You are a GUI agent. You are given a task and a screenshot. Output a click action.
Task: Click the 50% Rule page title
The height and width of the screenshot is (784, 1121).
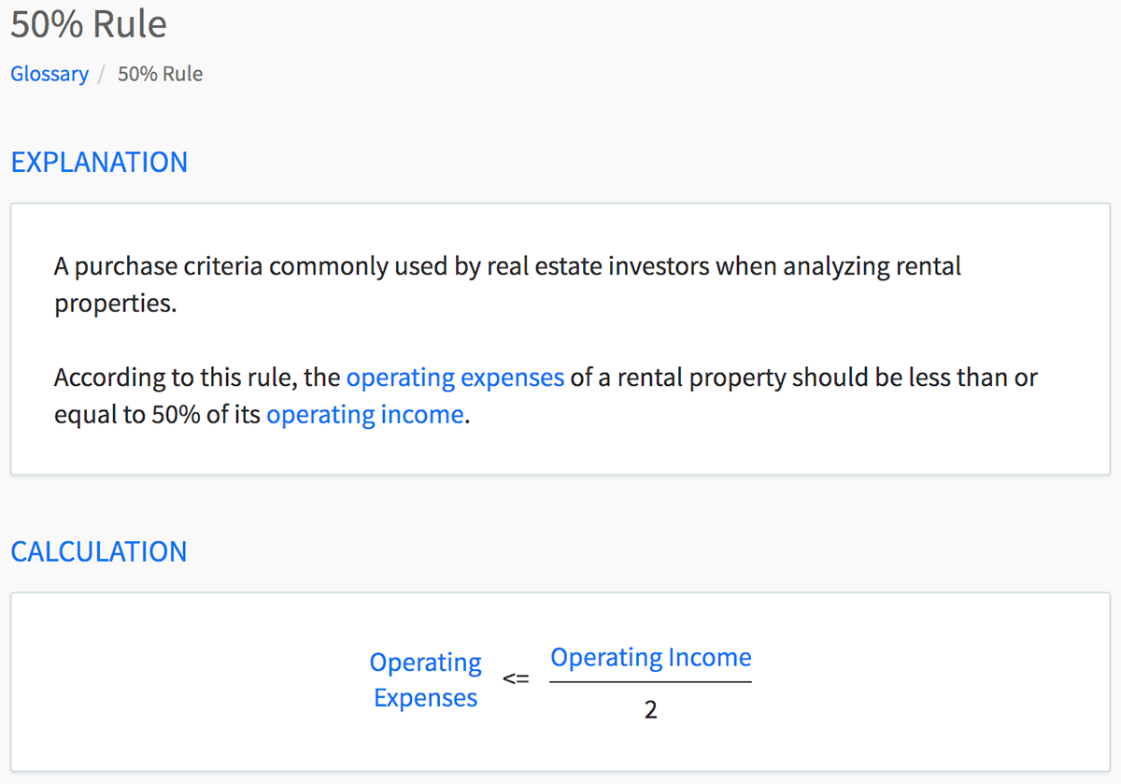coord(89,24)
